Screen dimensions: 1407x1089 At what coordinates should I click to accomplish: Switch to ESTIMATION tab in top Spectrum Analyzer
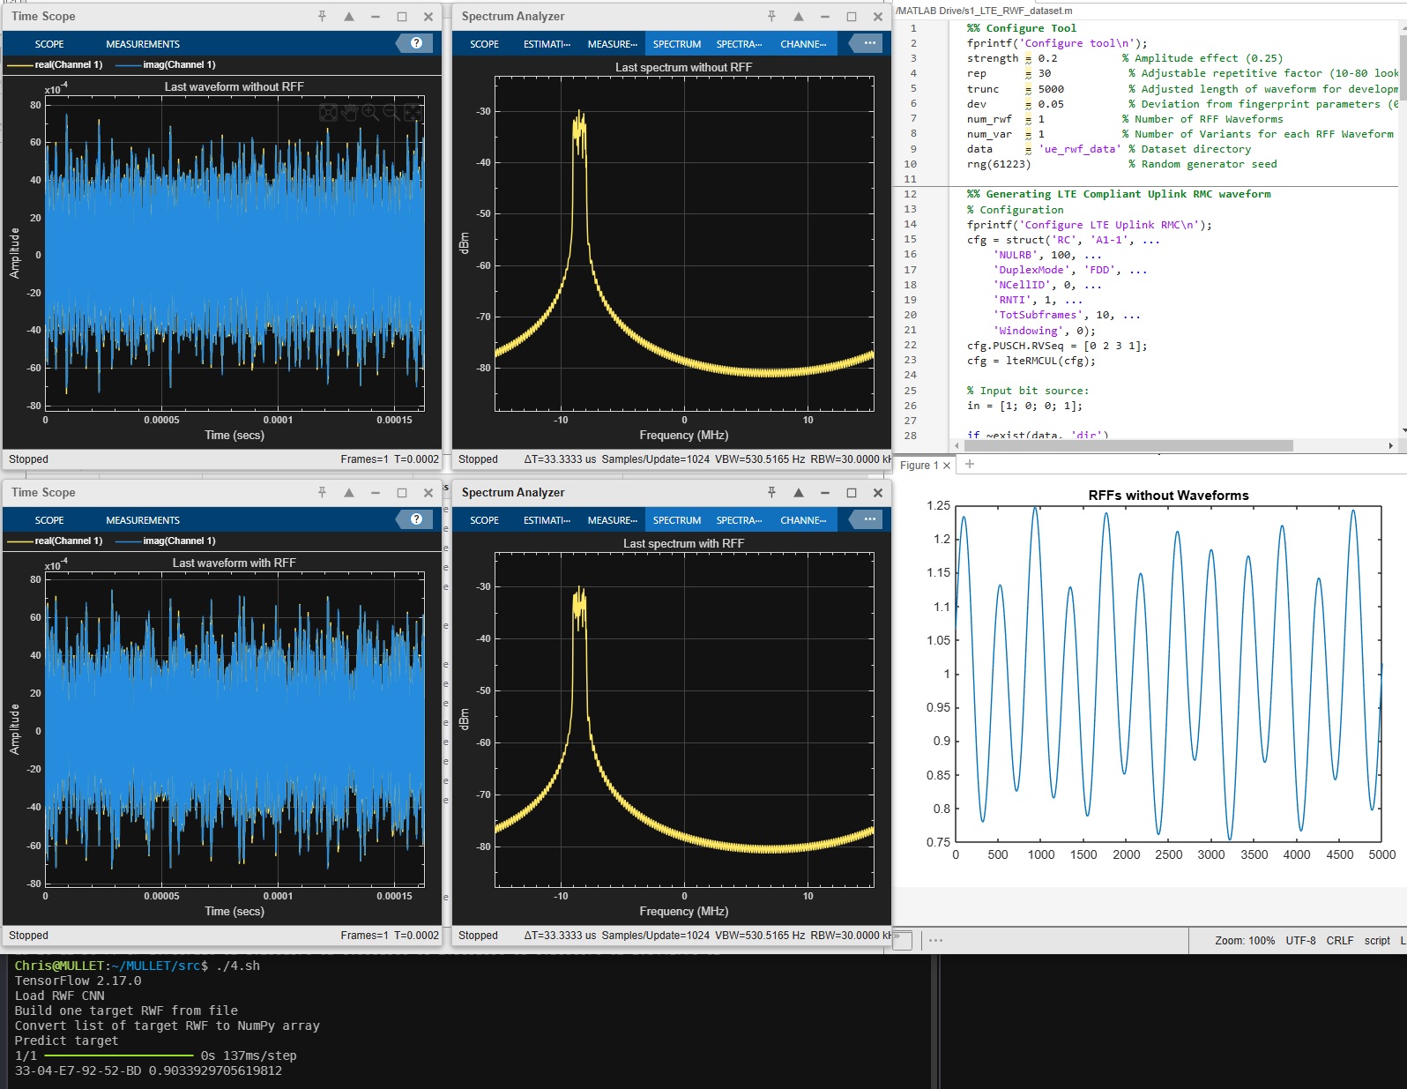(x=547, y=44)
